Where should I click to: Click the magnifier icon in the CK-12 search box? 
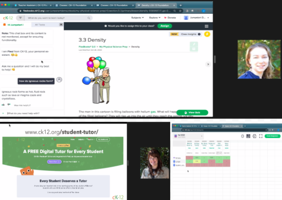coord(89,18)
